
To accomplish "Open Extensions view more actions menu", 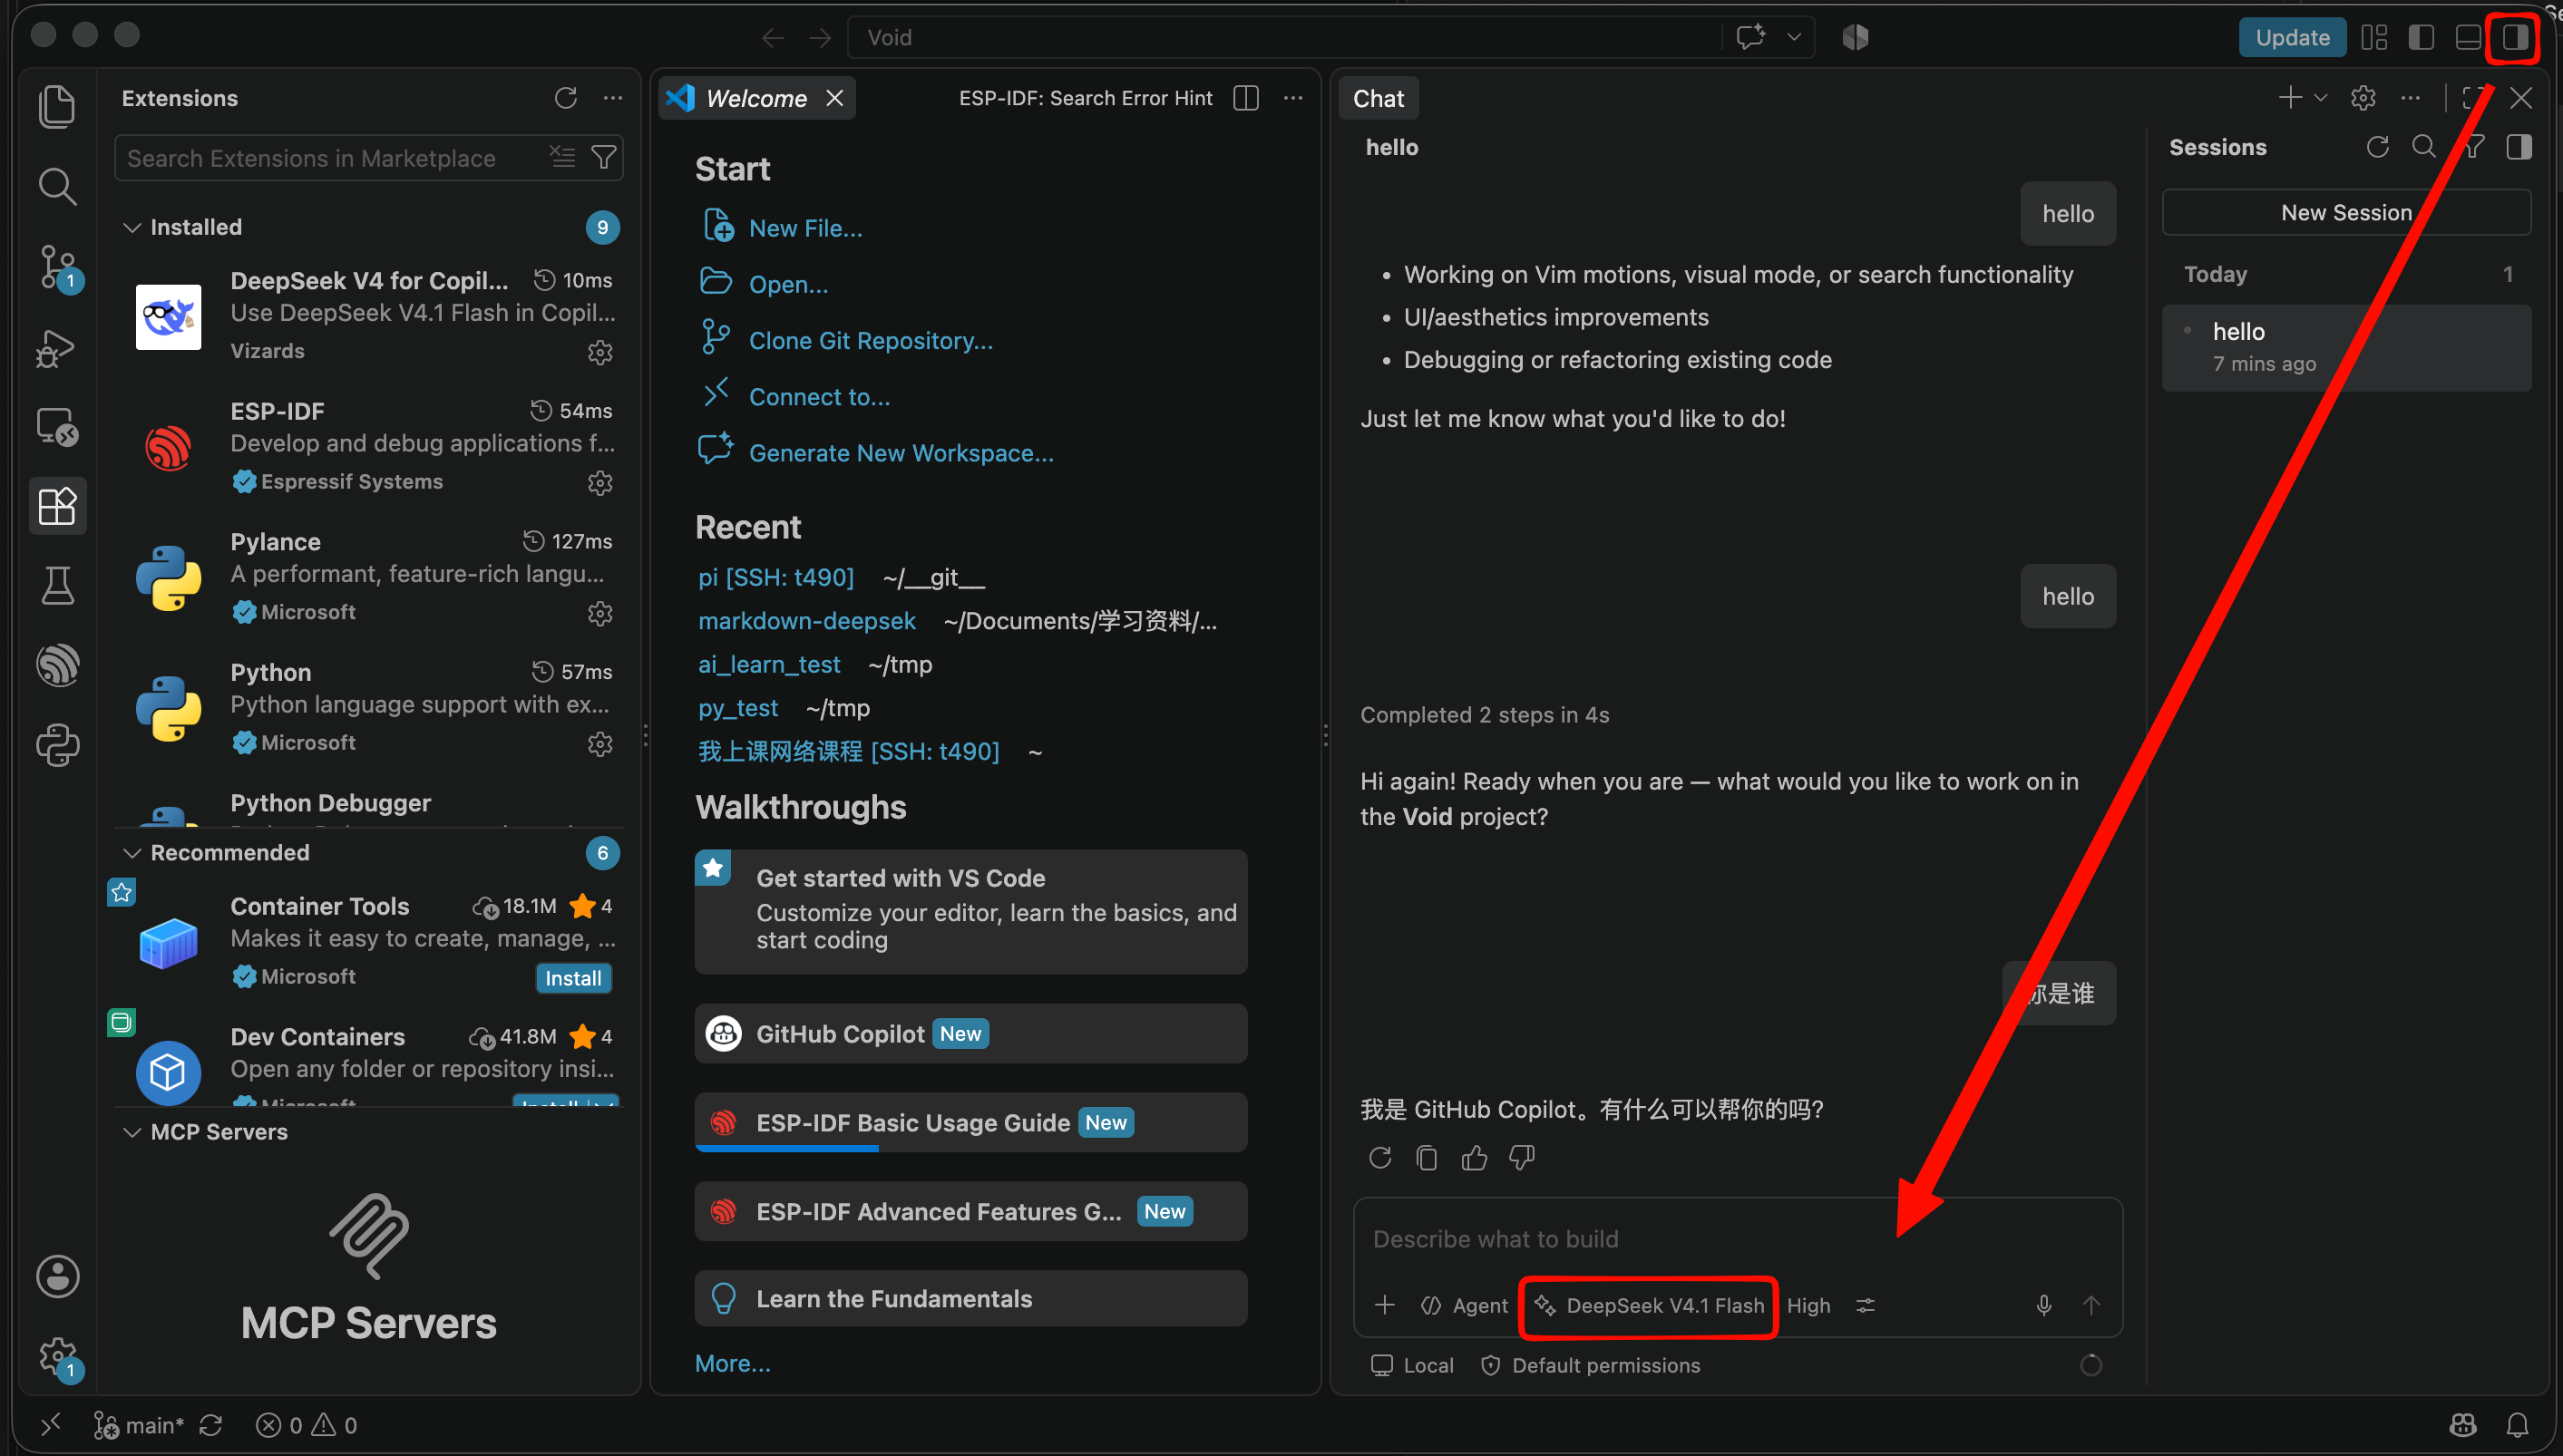I will [x=613, y=98].
